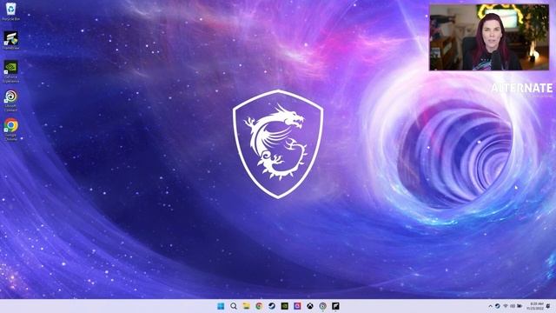The width and height of the screenshot is (556, 313).
Task: Select the Google Chrome desktop shortcut
Action: click(x=10, y=130)
